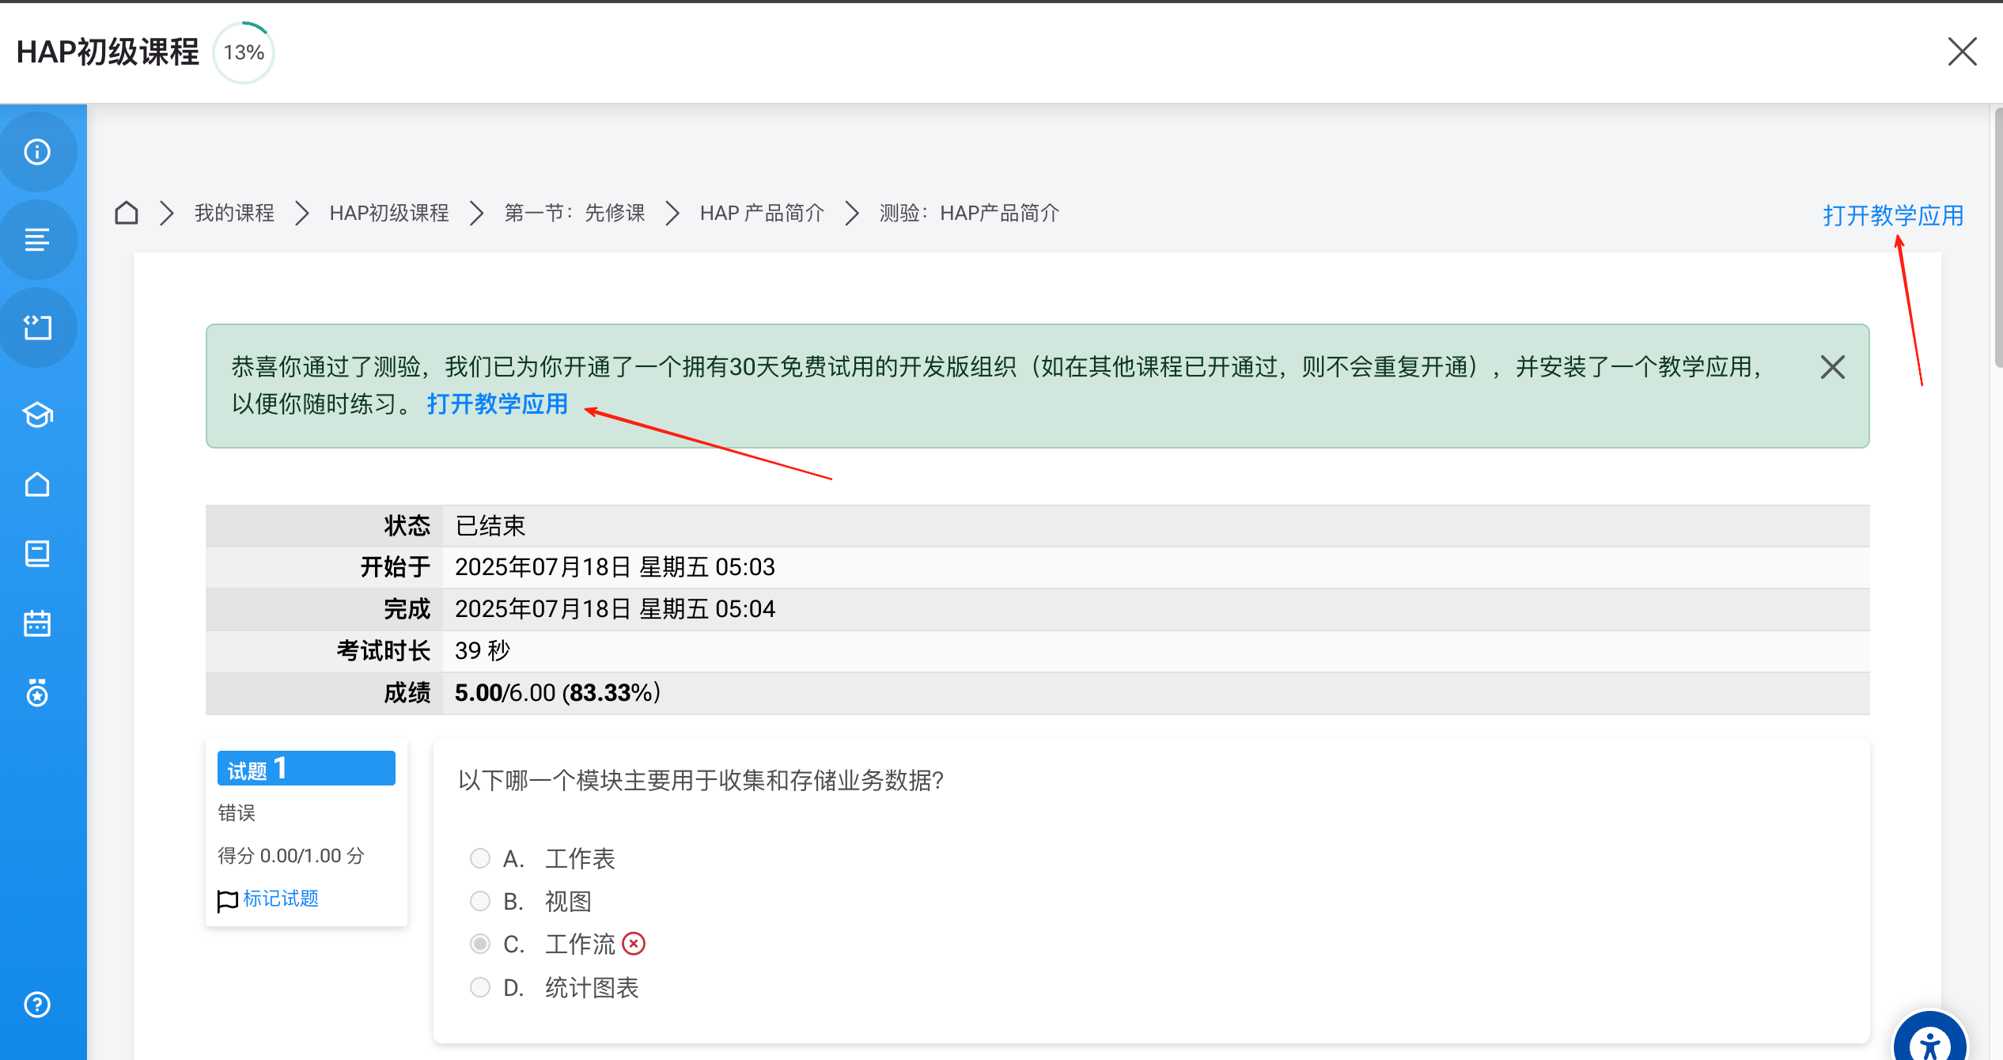Open the course outline list icon
This screenshot has height=1060, width=2003.
pos(37,239)
